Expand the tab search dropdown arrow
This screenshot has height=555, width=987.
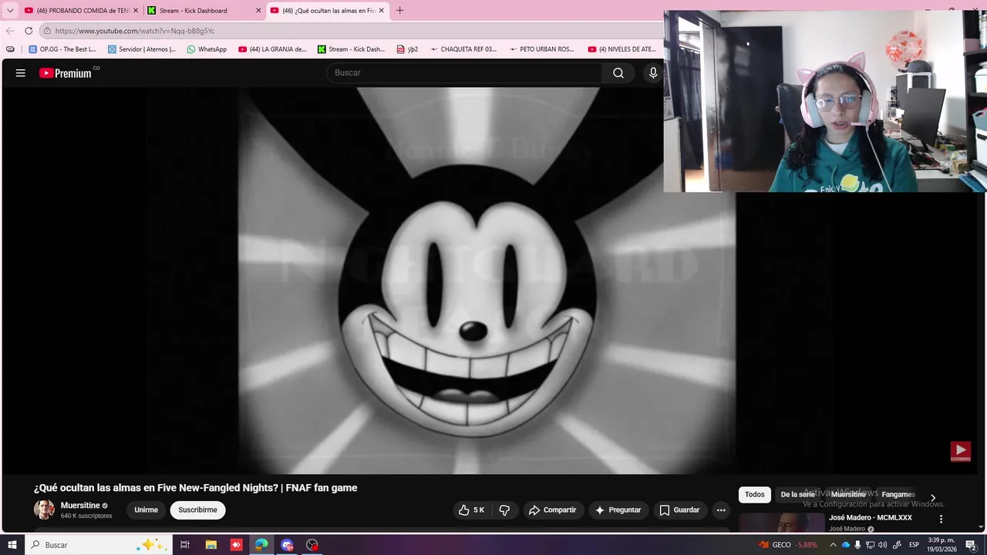[10, 11]
